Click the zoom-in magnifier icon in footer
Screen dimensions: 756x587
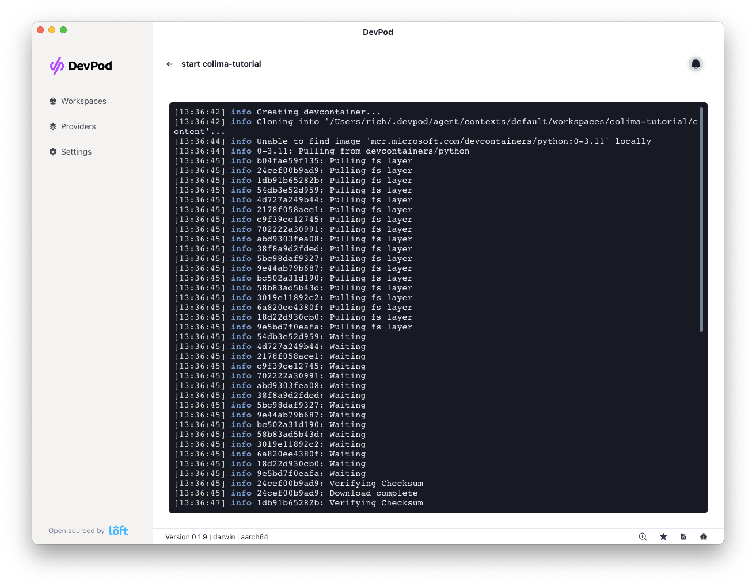coord(643,536)
